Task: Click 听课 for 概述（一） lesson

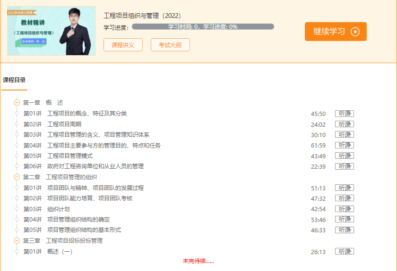Action: (344, 252)
